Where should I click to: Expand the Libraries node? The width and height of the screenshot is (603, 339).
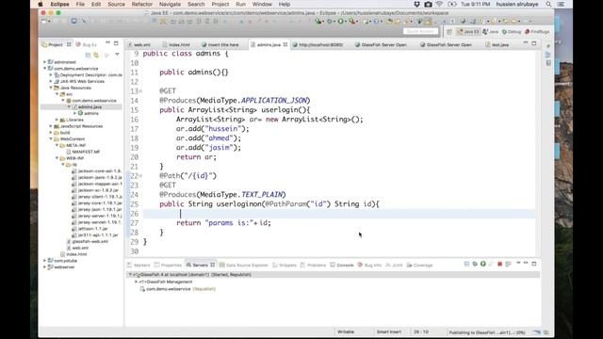pos(57,120)
